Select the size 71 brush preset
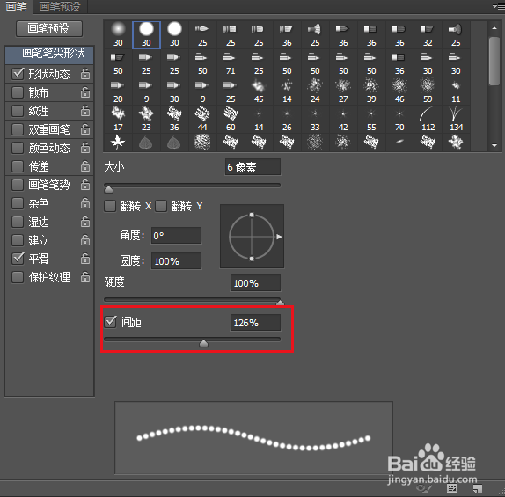Viewport: 505px width, 497px height. pyautogui.click(x=231, y=63)
